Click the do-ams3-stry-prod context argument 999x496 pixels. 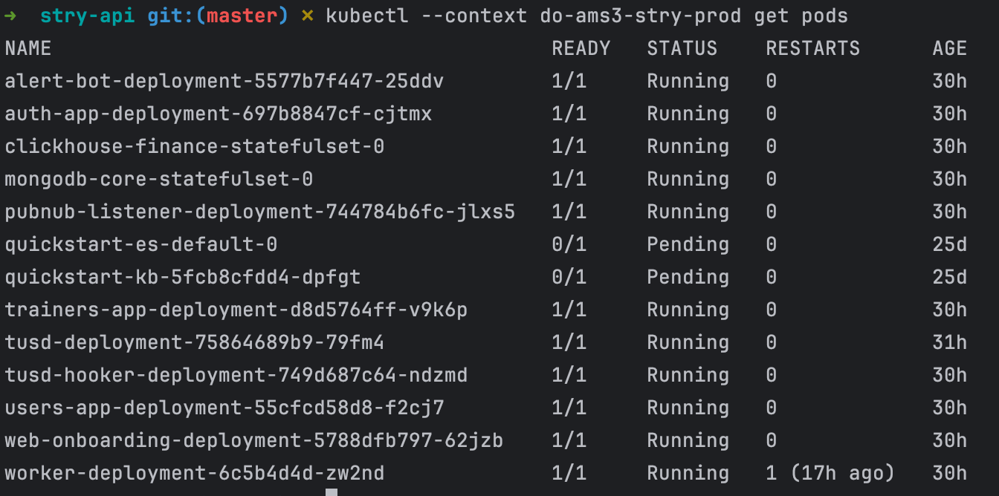pos(641,16)
